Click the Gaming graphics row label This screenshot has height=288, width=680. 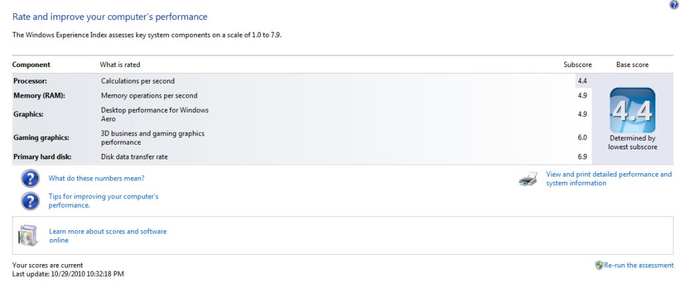click(x=41, y=137)
